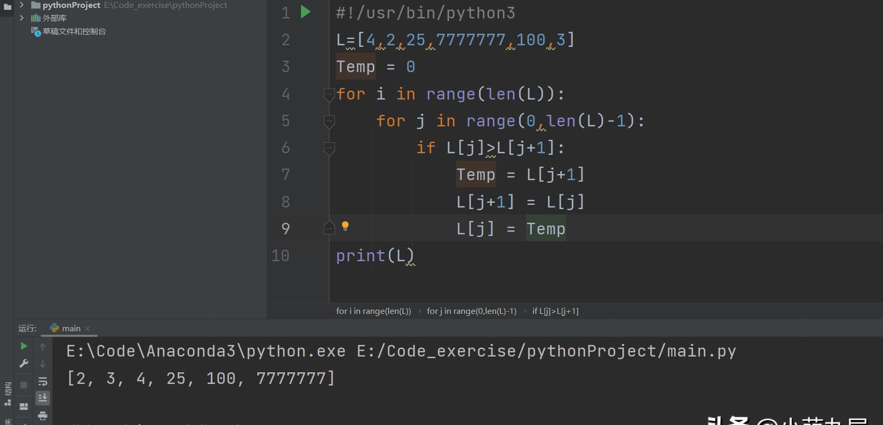Viewport: 883px width, 425px height.
Task: Toggle soft-wrap icon in Run console
Action: tap(43, 381)
